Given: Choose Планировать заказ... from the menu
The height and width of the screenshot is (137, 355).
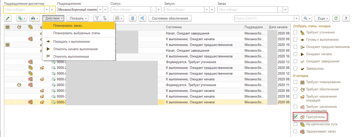Looking at the screenshot, I should point(79,26).
